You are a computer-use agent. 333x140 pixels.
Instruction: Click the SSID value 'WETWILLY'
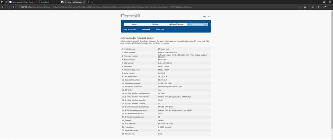pyautogui.click(x=162, y=93)
